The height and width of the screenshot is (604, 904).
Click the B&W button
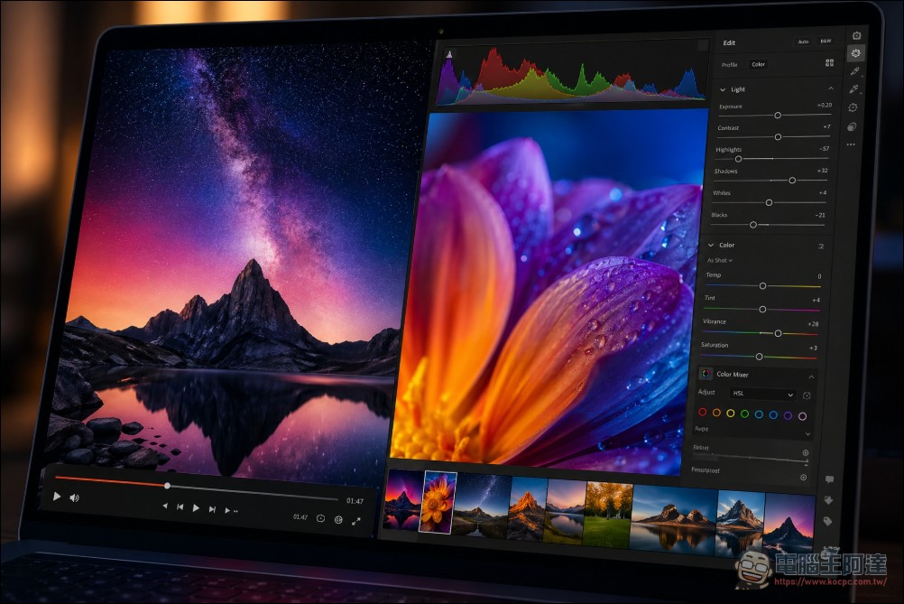(826, 42)
